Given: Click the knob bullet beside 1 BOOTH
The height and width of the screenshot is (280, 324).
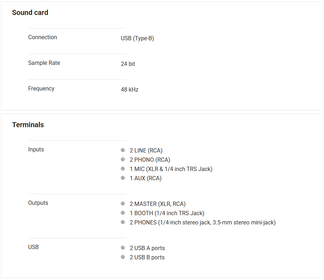Looking at the screenshot, I should coord(123,213).
